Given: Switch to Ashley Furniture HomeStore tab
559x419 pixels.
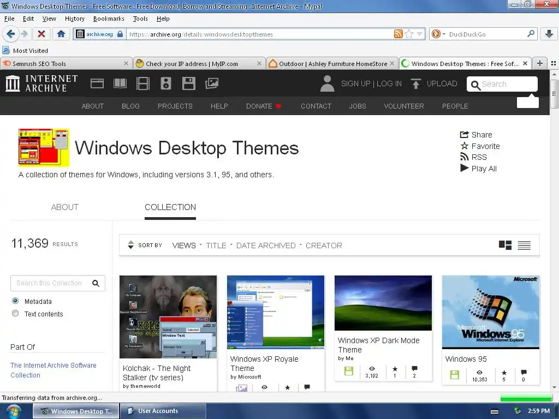Looking at the screenshot, I should click(x=332, y=63).
